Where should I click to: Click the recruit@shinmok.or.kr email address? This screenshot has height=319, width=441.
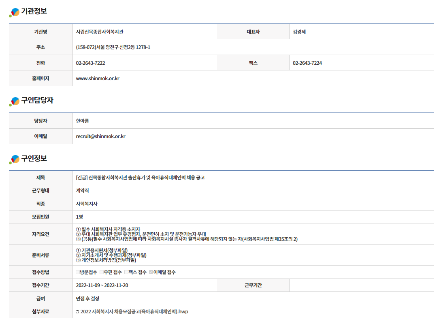coord(101,136)
